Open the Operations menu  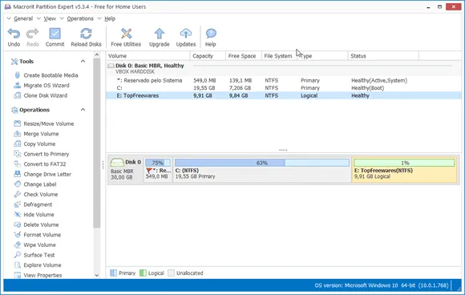point(80,18)
